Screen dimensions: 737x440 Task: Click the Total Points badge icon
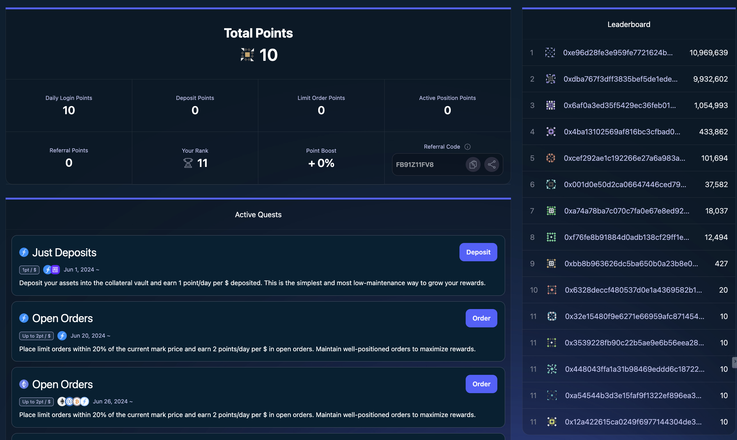click(x=247, y=55)
